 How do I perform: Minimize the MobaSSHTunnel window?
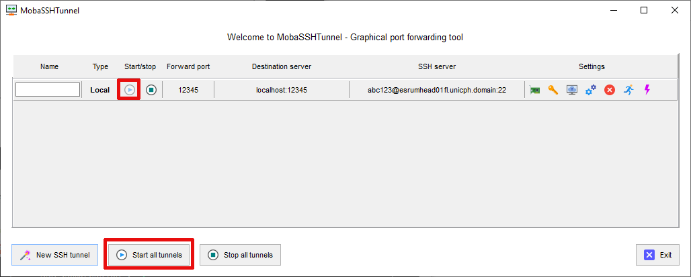click(x=613, y=11)
